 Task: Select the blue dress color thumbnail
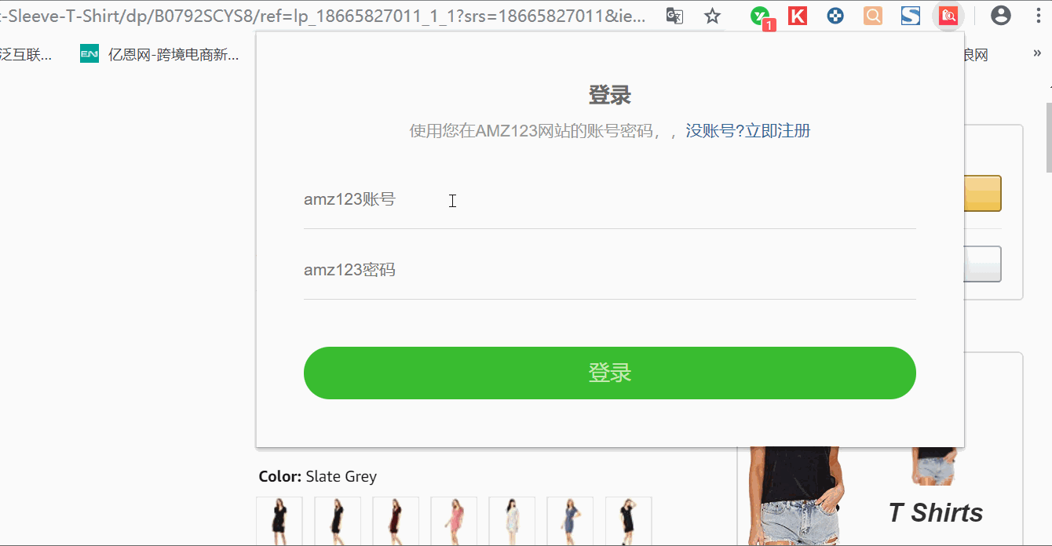point(570,521)
